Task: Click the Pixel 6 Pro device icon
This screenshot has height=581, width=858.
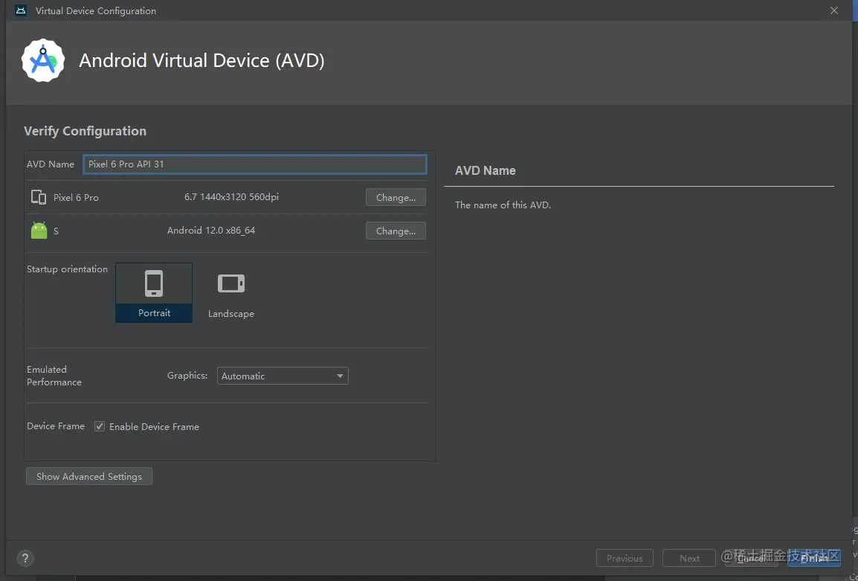Action: 39,197
